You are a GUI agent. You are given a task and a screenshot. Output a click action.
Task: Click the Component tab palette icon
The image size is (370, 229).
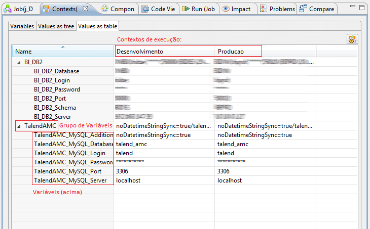pyautogui.click(x=104, y=9)
